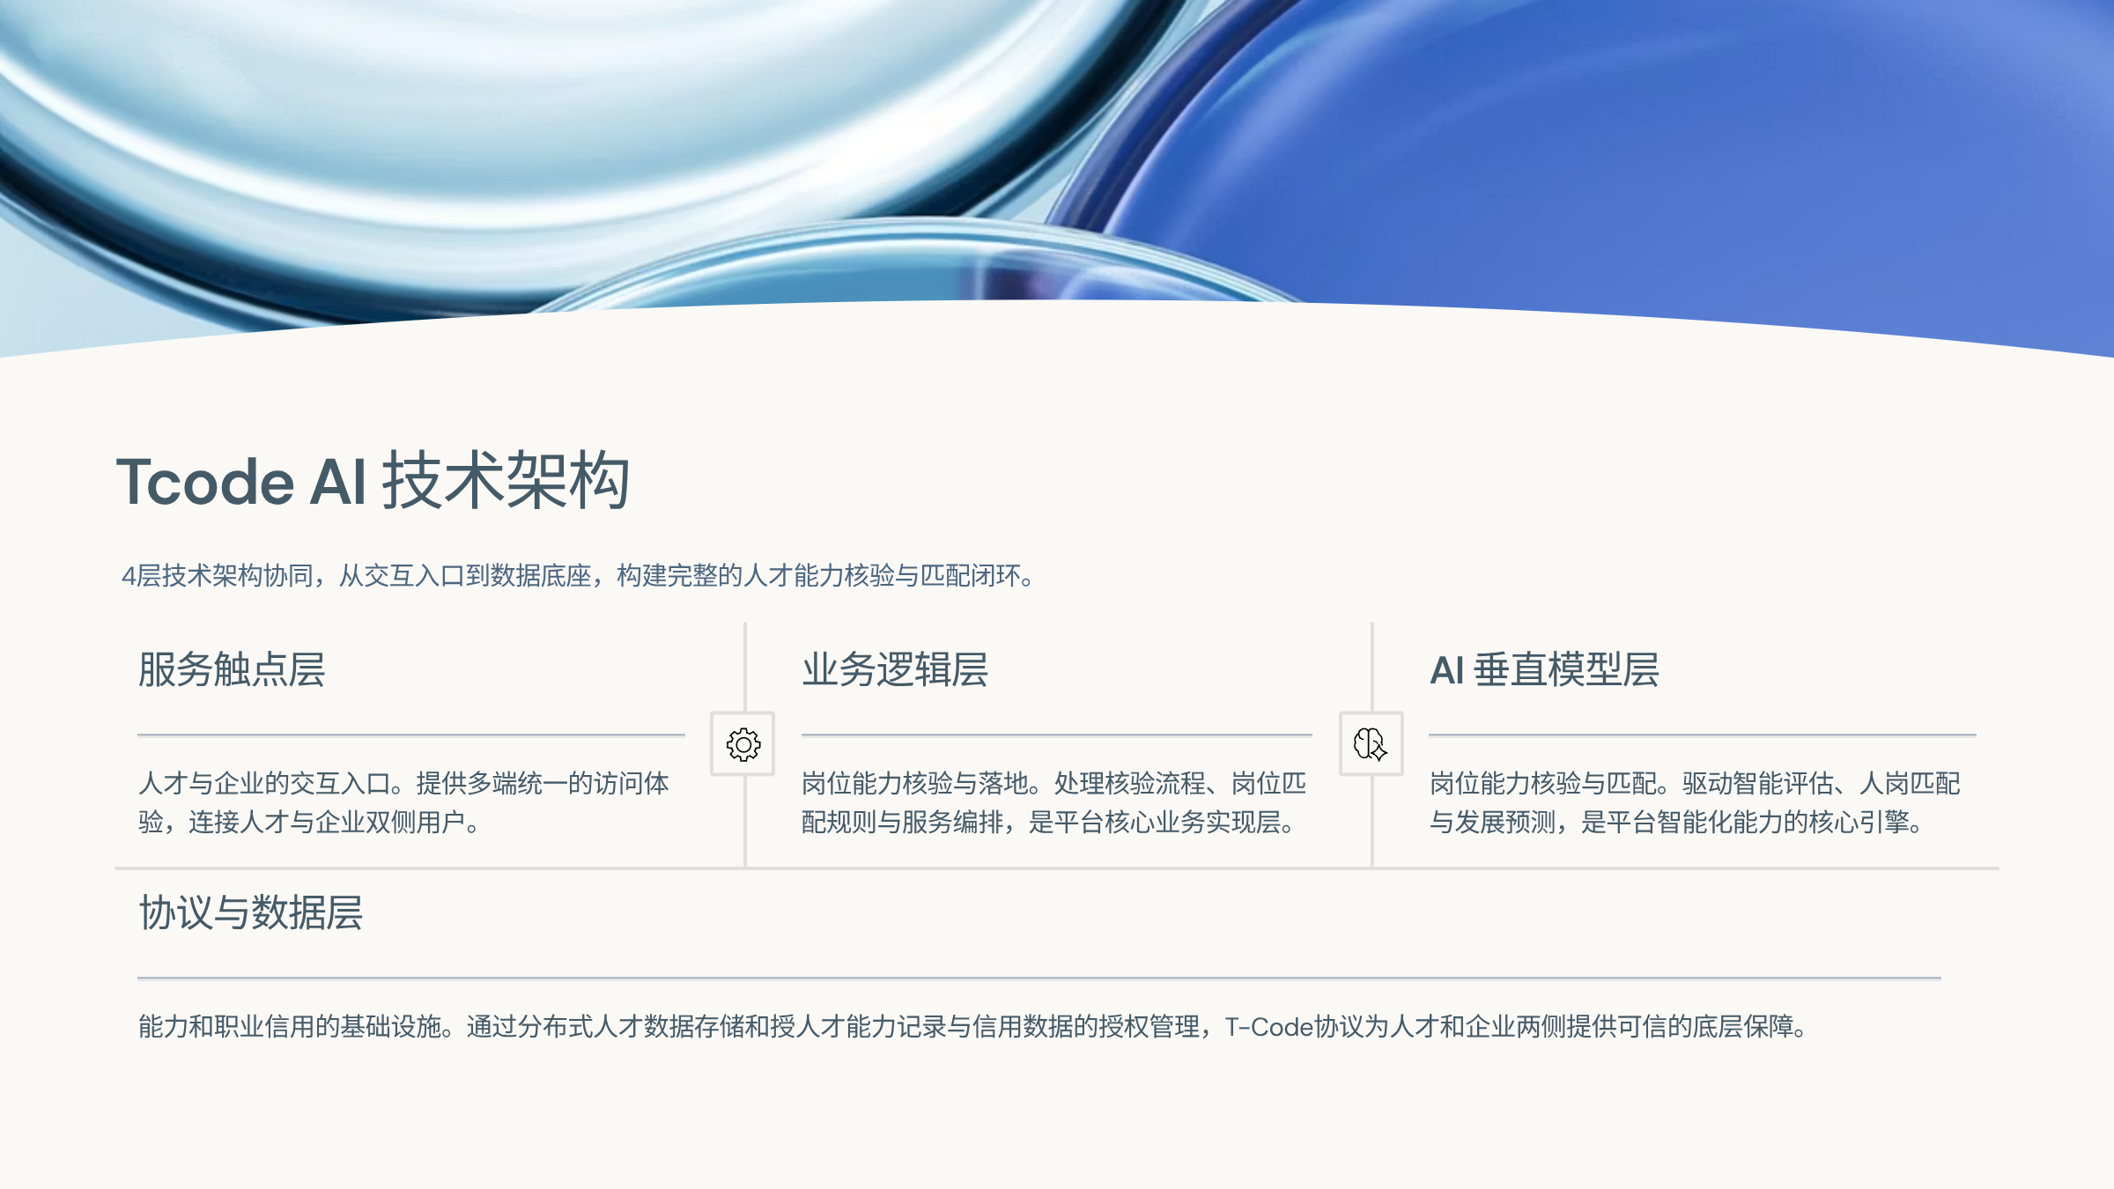This screenshot has width=2114, height=1189.
Task: Select the long line under "协议与数据层"
Action: [x=1039, y=978]
